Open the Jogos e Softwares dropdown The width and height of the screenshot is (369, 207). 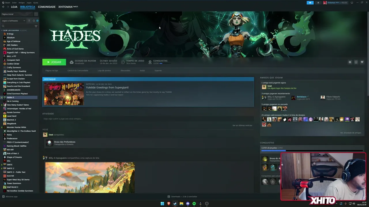pyautogui.click(x=13, y=21)
